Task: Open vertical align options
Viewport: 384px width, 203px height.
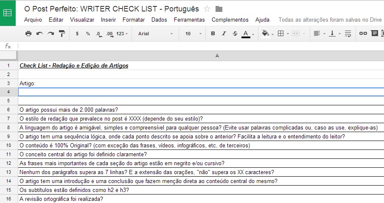Action: coord(332,34)
